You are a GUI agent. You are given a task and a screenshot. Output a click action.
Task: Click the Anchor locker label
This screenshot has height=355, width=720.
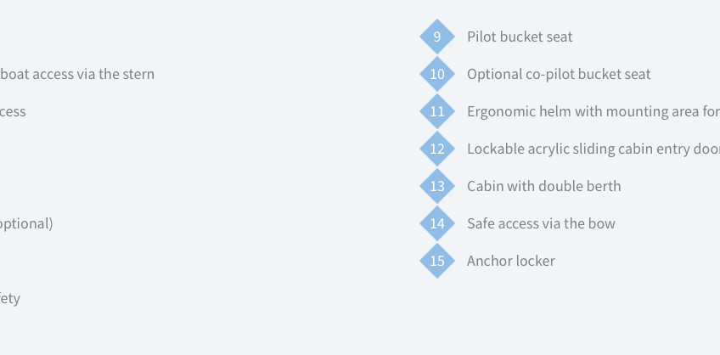pos(511,261)
